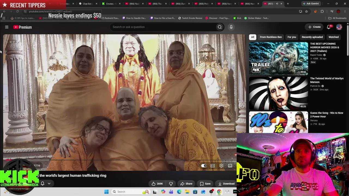Screen dimensions: 349x196
Task: Dislike the video with thumbs down
Action: 171,184
